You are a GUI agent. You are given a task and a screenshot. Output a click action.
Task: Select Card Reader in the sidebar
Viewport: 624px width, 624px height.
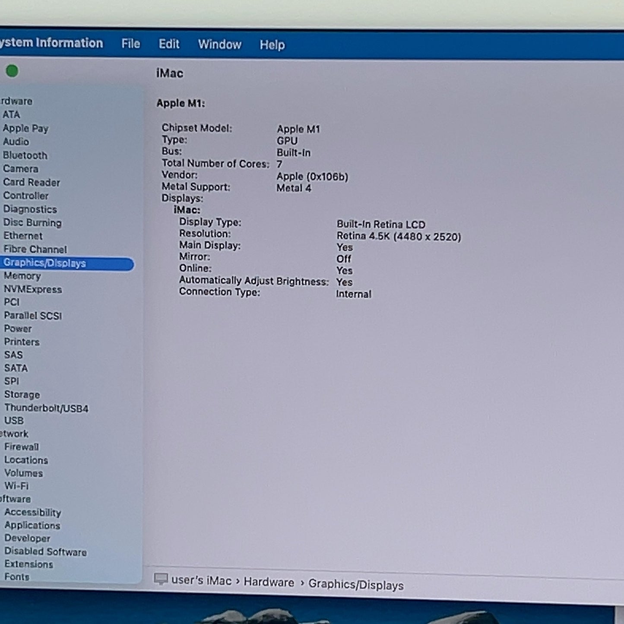coord(32,182)
